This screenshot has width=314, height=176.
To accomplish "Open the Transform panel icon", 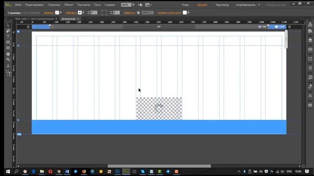I will [x=310, y=59].
